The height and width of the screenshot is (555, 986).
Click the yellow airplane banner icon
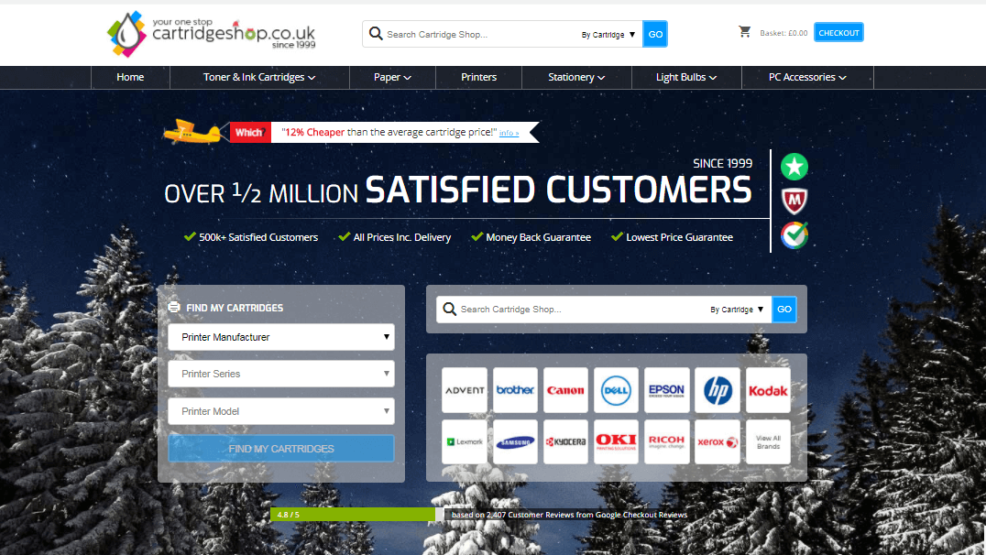192,131
